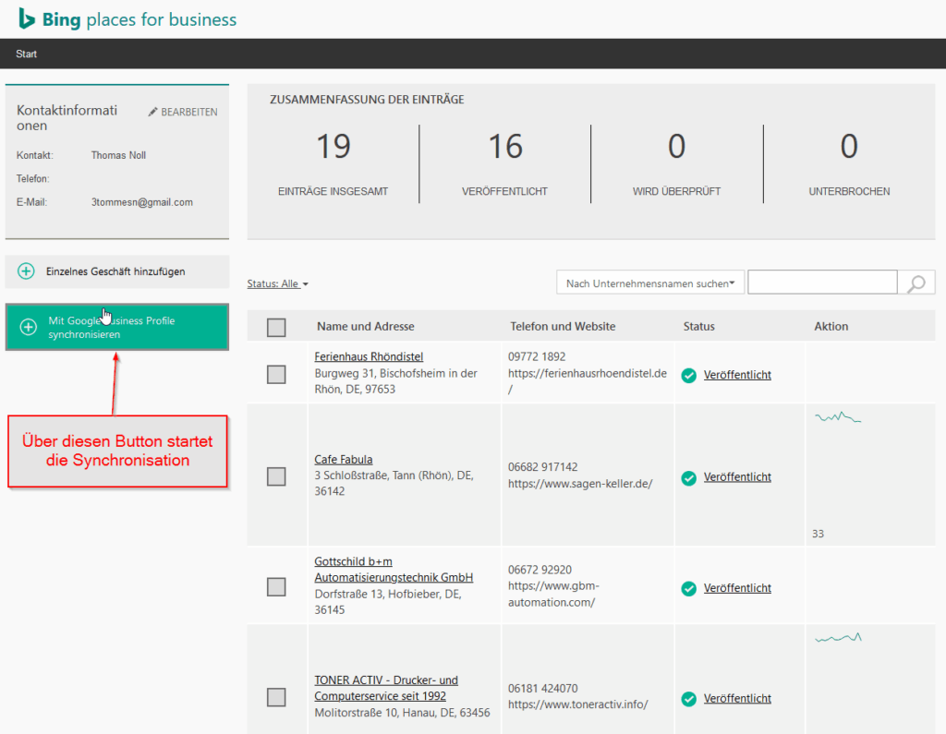Click the green status icon for Cafe Fabula
Image resolution: width=946 pixels, height=734 pixels.
(688, 476)
